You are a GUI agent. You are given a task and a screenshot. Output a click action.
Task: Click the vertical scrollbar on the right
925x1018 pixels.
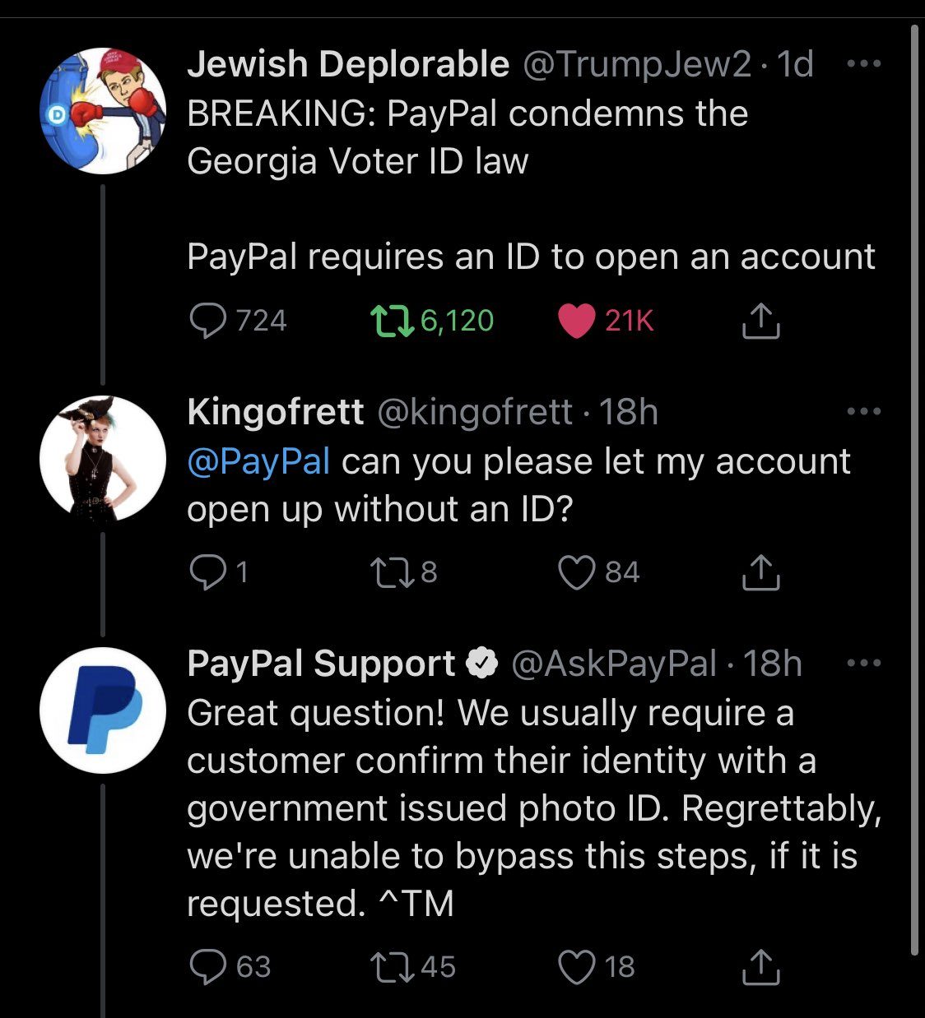[914, 493]
